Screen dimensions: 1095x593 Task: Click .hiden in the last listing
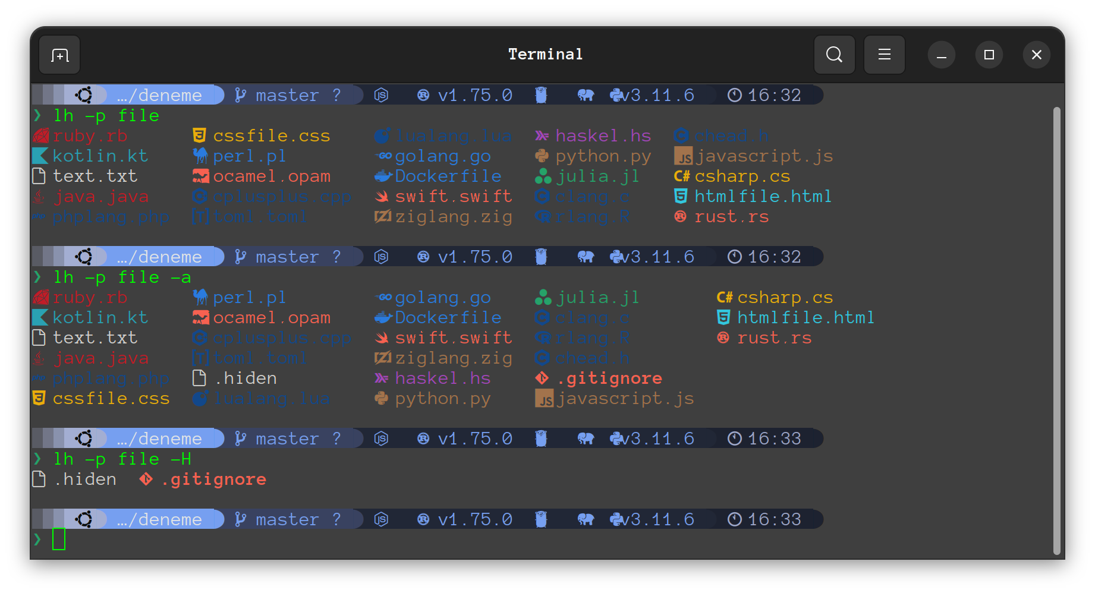[x=84, y=479]
